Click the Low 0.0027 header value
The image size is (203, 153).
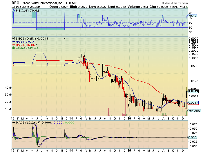98,7
